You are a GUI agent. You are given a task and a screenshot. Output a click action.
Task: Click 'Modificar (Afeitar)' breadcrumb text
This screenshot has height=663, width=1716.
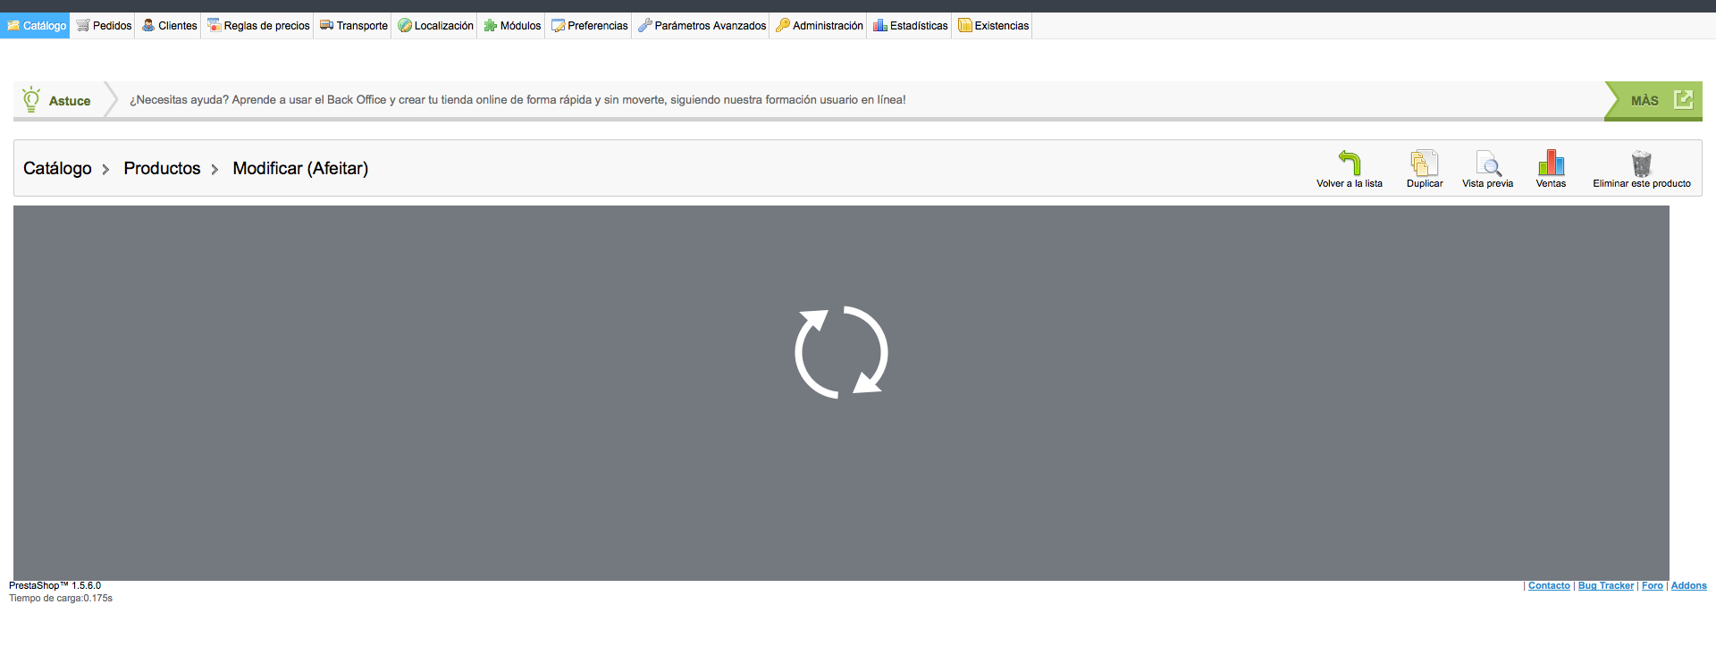pos(300,168)
